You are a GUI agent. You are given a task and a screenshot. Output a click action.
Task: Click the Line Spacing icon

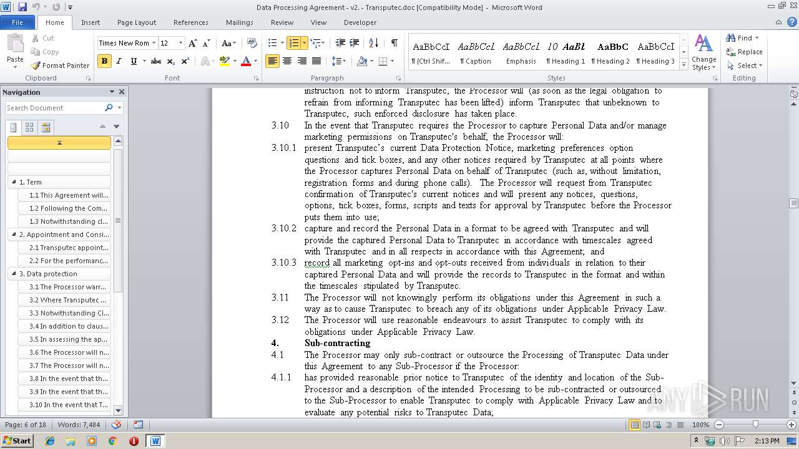tap(336, 61)
